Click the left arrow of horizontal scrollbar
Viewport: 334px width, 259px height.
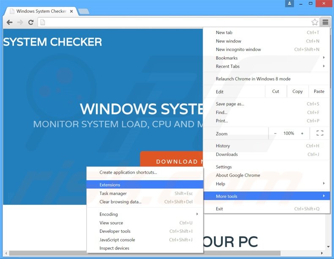tap(6, 253)
